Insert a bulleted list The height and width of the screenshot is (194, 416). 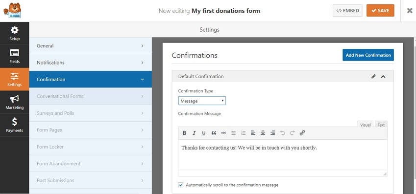point(233,133)
